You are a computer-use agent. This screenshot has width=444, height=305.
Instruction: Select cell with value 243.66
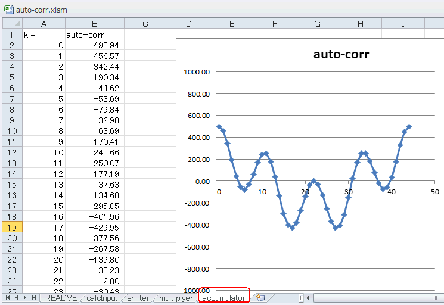[95, 152]
